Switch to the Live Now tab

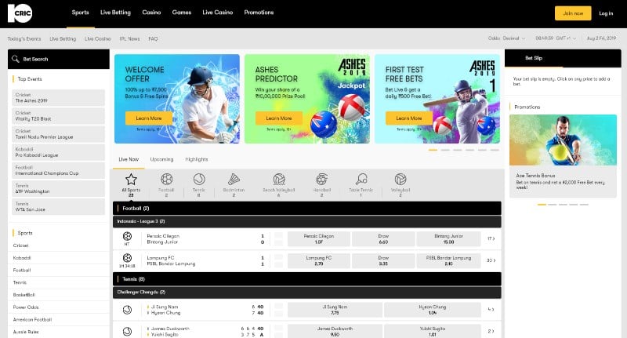(x=129, y=159)
